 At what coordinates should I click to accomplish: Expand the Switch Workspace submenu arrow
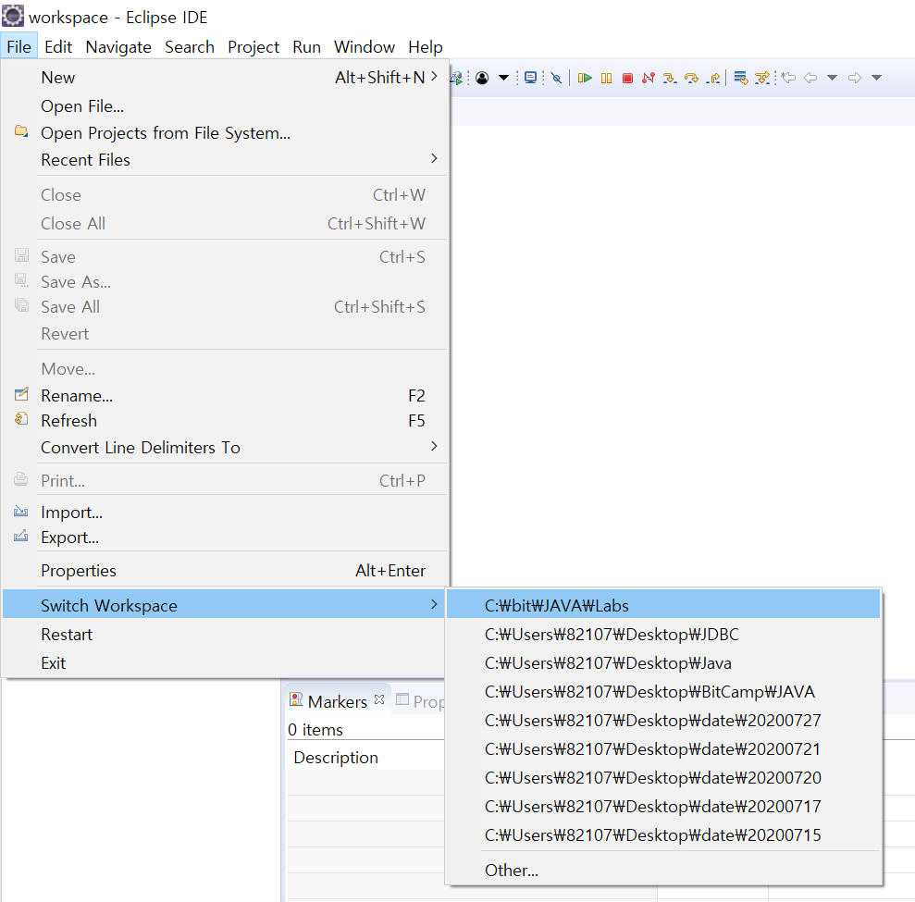pyautogui.click(x=434, y=604)
